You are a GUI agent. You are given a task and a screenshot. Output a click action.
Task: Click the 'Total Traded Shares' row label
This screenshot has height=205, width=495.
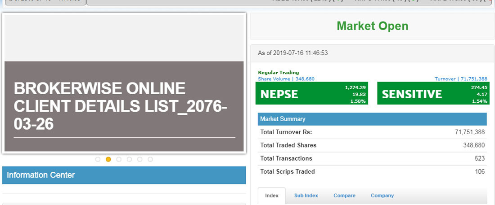(x=288, y=145)
